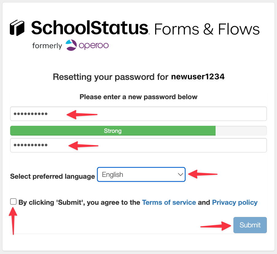
Task: Check the terms agreement checkbox
Action: pos(13,202)
